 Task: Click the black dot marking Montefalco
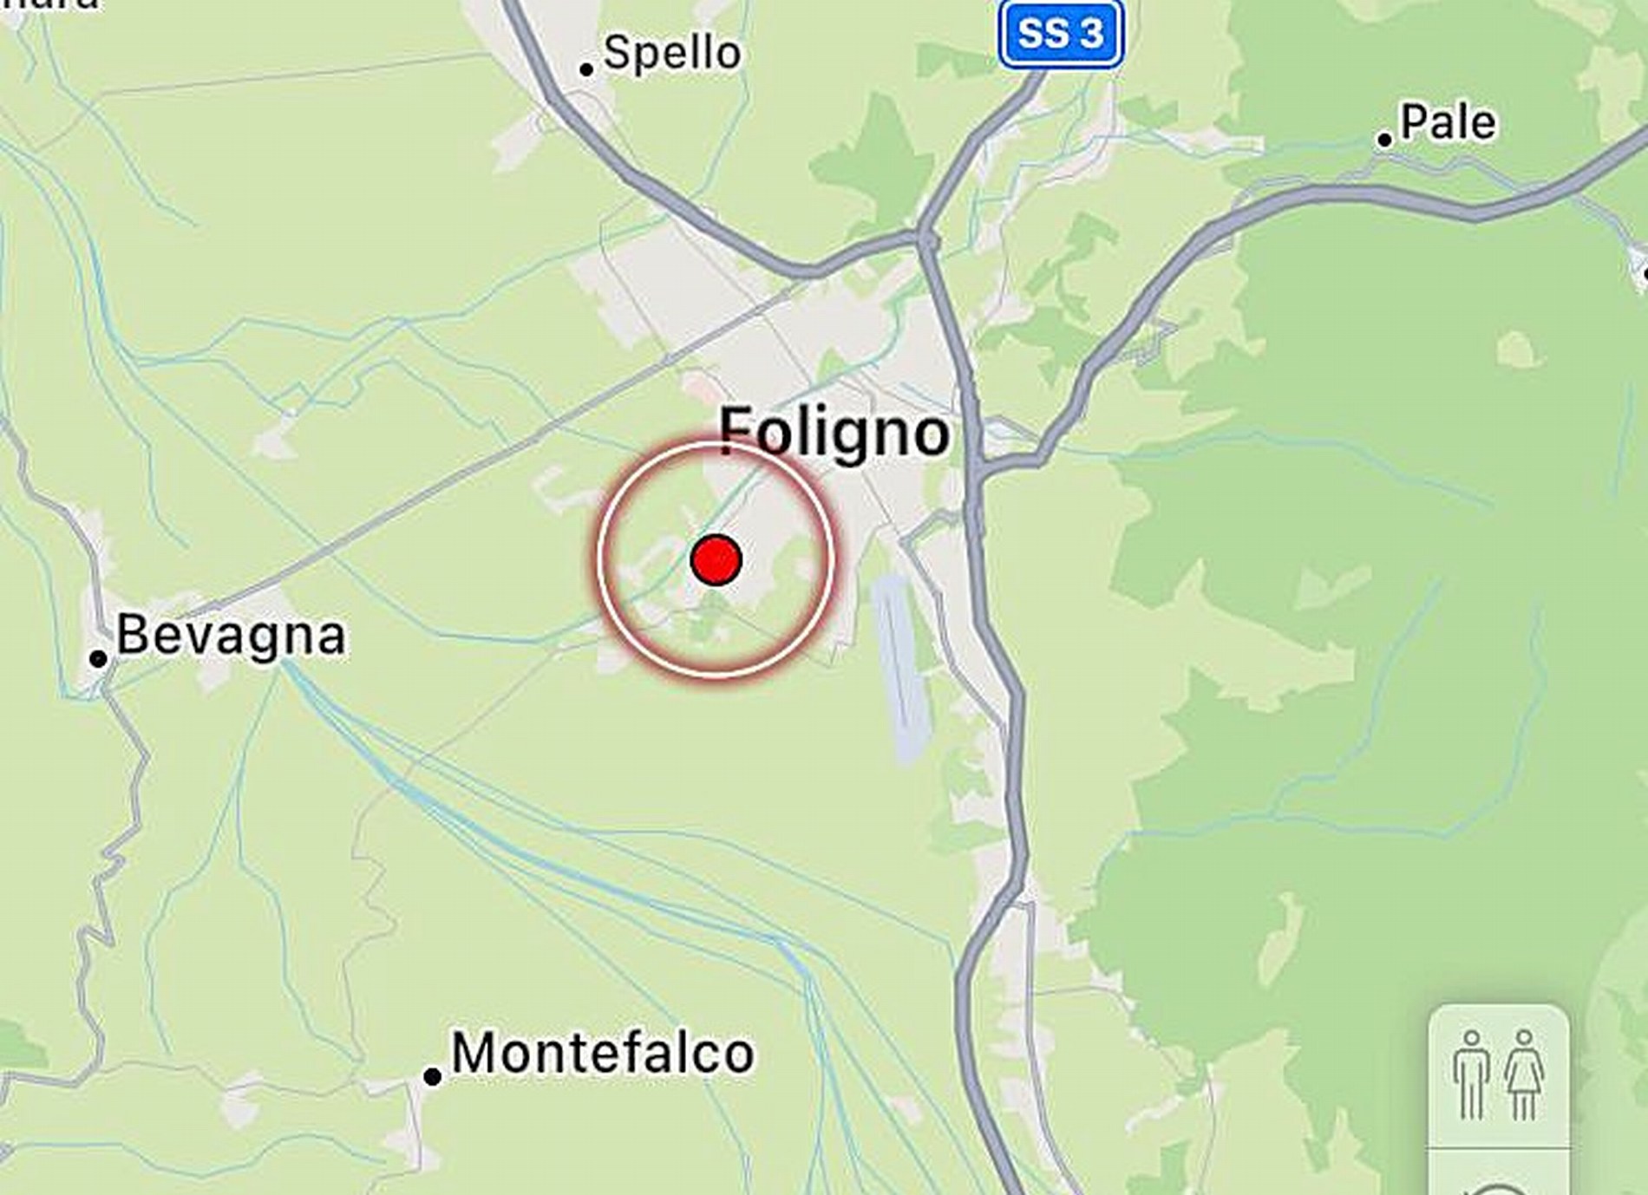pos(432,1077)
